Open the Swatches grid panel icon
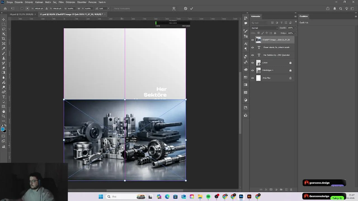This screenshot has width=358, height=201. pos(246,77)
